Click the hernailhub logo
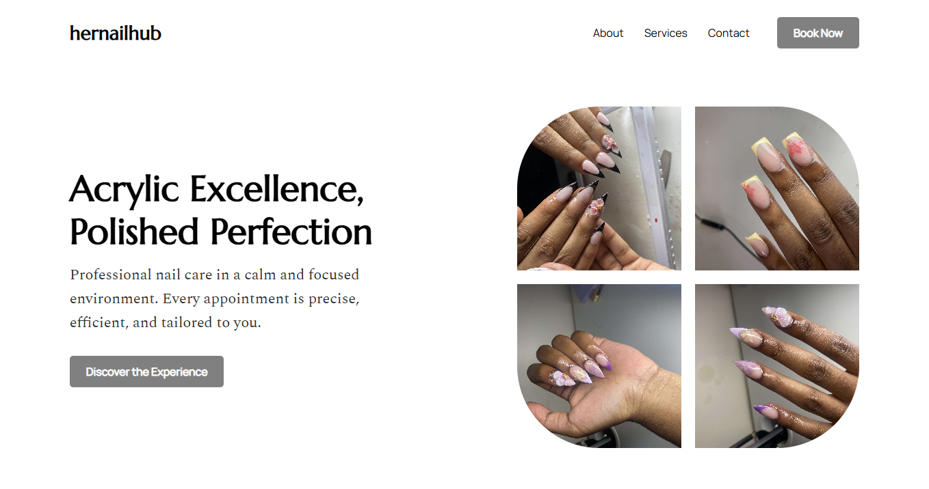The height and width of the screenshot is (489, 929). [116, 33]
